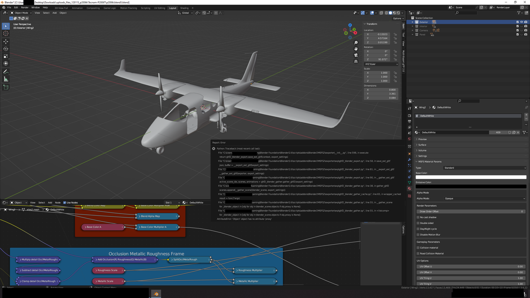Enable Double sided checkbox
This screenshot has height=298, width=530.
click(x=418, y=223)
